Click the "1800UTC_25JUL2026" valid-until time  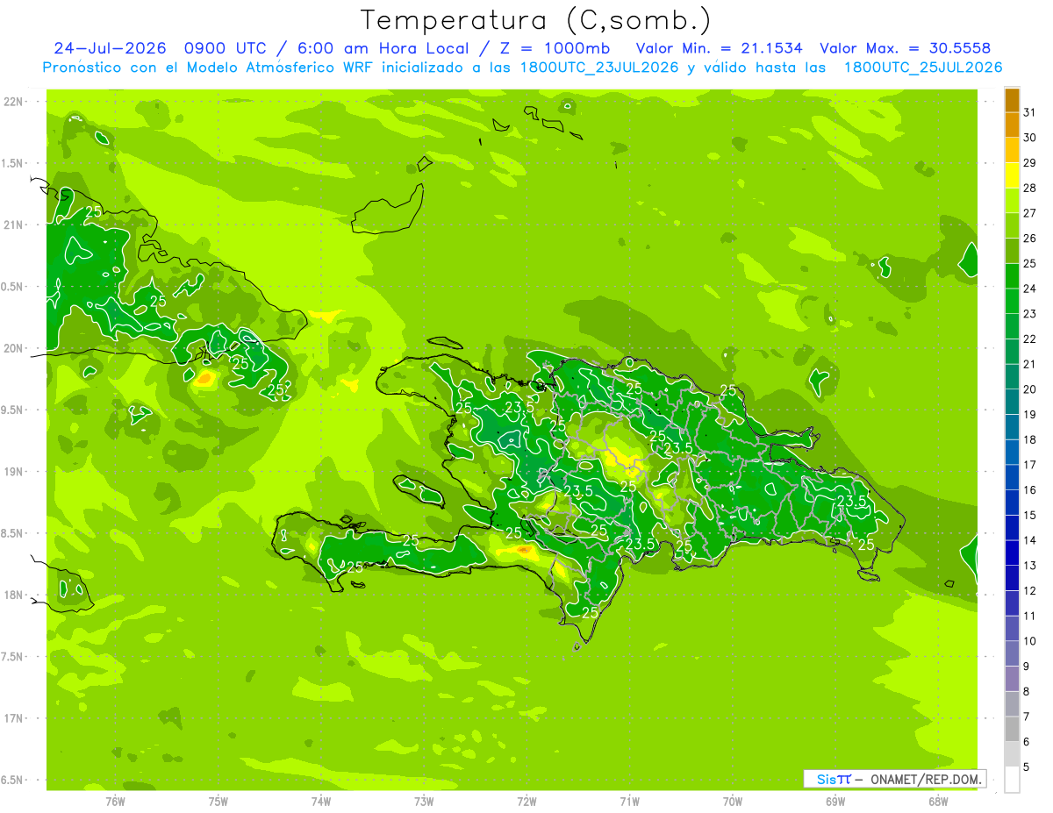click(923, 68)
